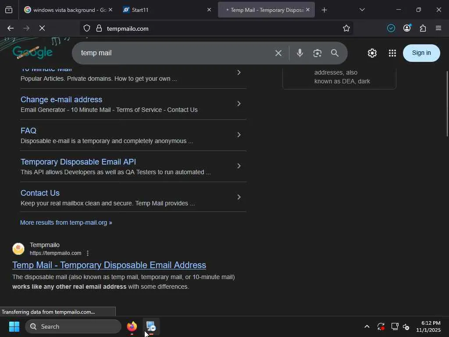Viewport: 449px width, 337px height.
Task: Open tracking protection shield icon
Action: 87,29
